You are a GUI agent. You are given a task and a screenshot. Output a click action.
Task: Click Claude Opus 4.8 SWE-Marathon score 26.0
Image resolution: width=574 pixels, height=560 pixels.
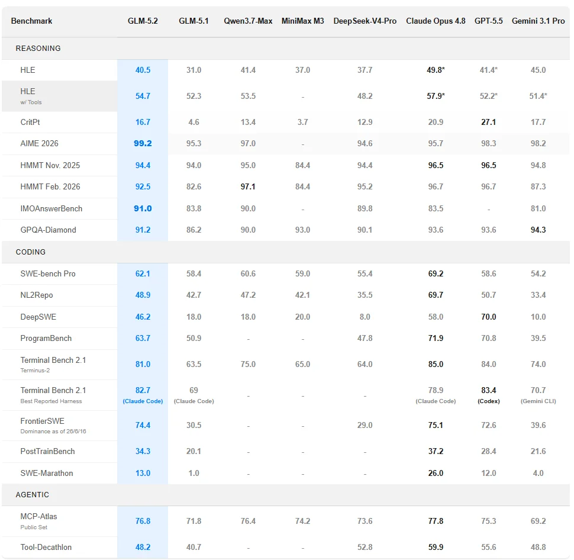pos(436,473)
